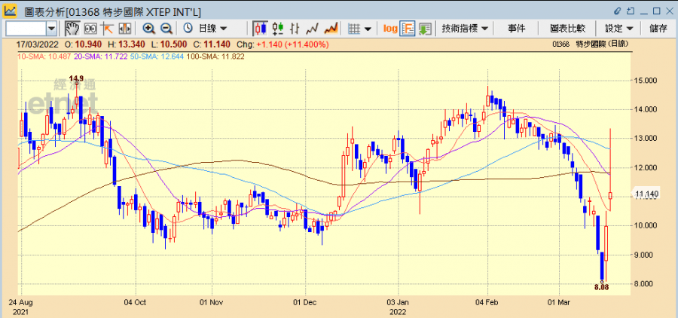Screen dimensions: 678x318
Task: Expand the stock code combo box arrow
Action: point(51,29)
